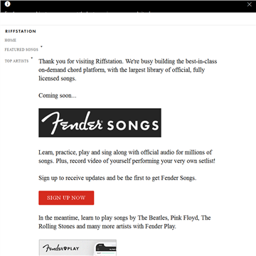The image size is (256, 256).
Task: Click the 'Learn, practice, play and sing' paragraph
Action: (x=127, y=156)
